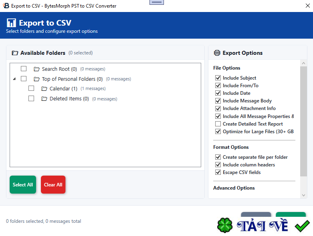This screenshot has height=236, width=313.
Task: Click the Search Root folder icon
Action: [36, 69]
